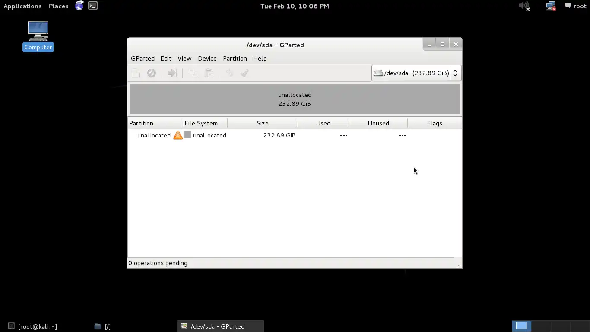
Task: Select the first workspace in switcher
Action: point(521,326)
